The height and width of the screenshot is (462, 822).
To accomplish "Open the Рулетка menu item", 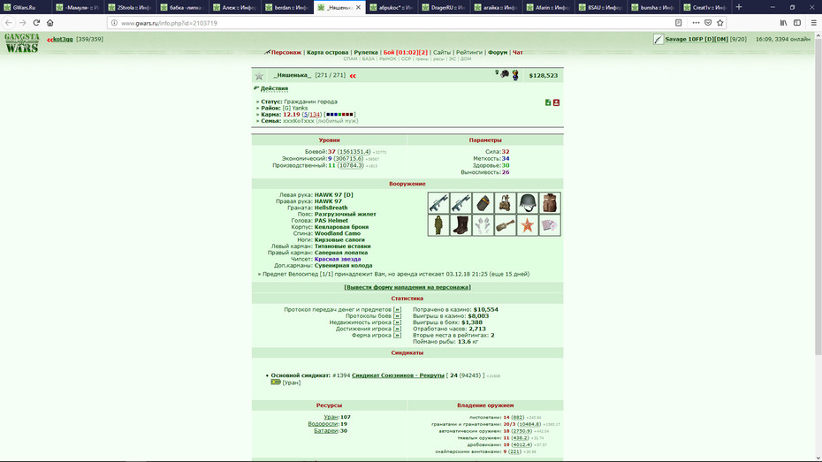I will click(366, 52).
